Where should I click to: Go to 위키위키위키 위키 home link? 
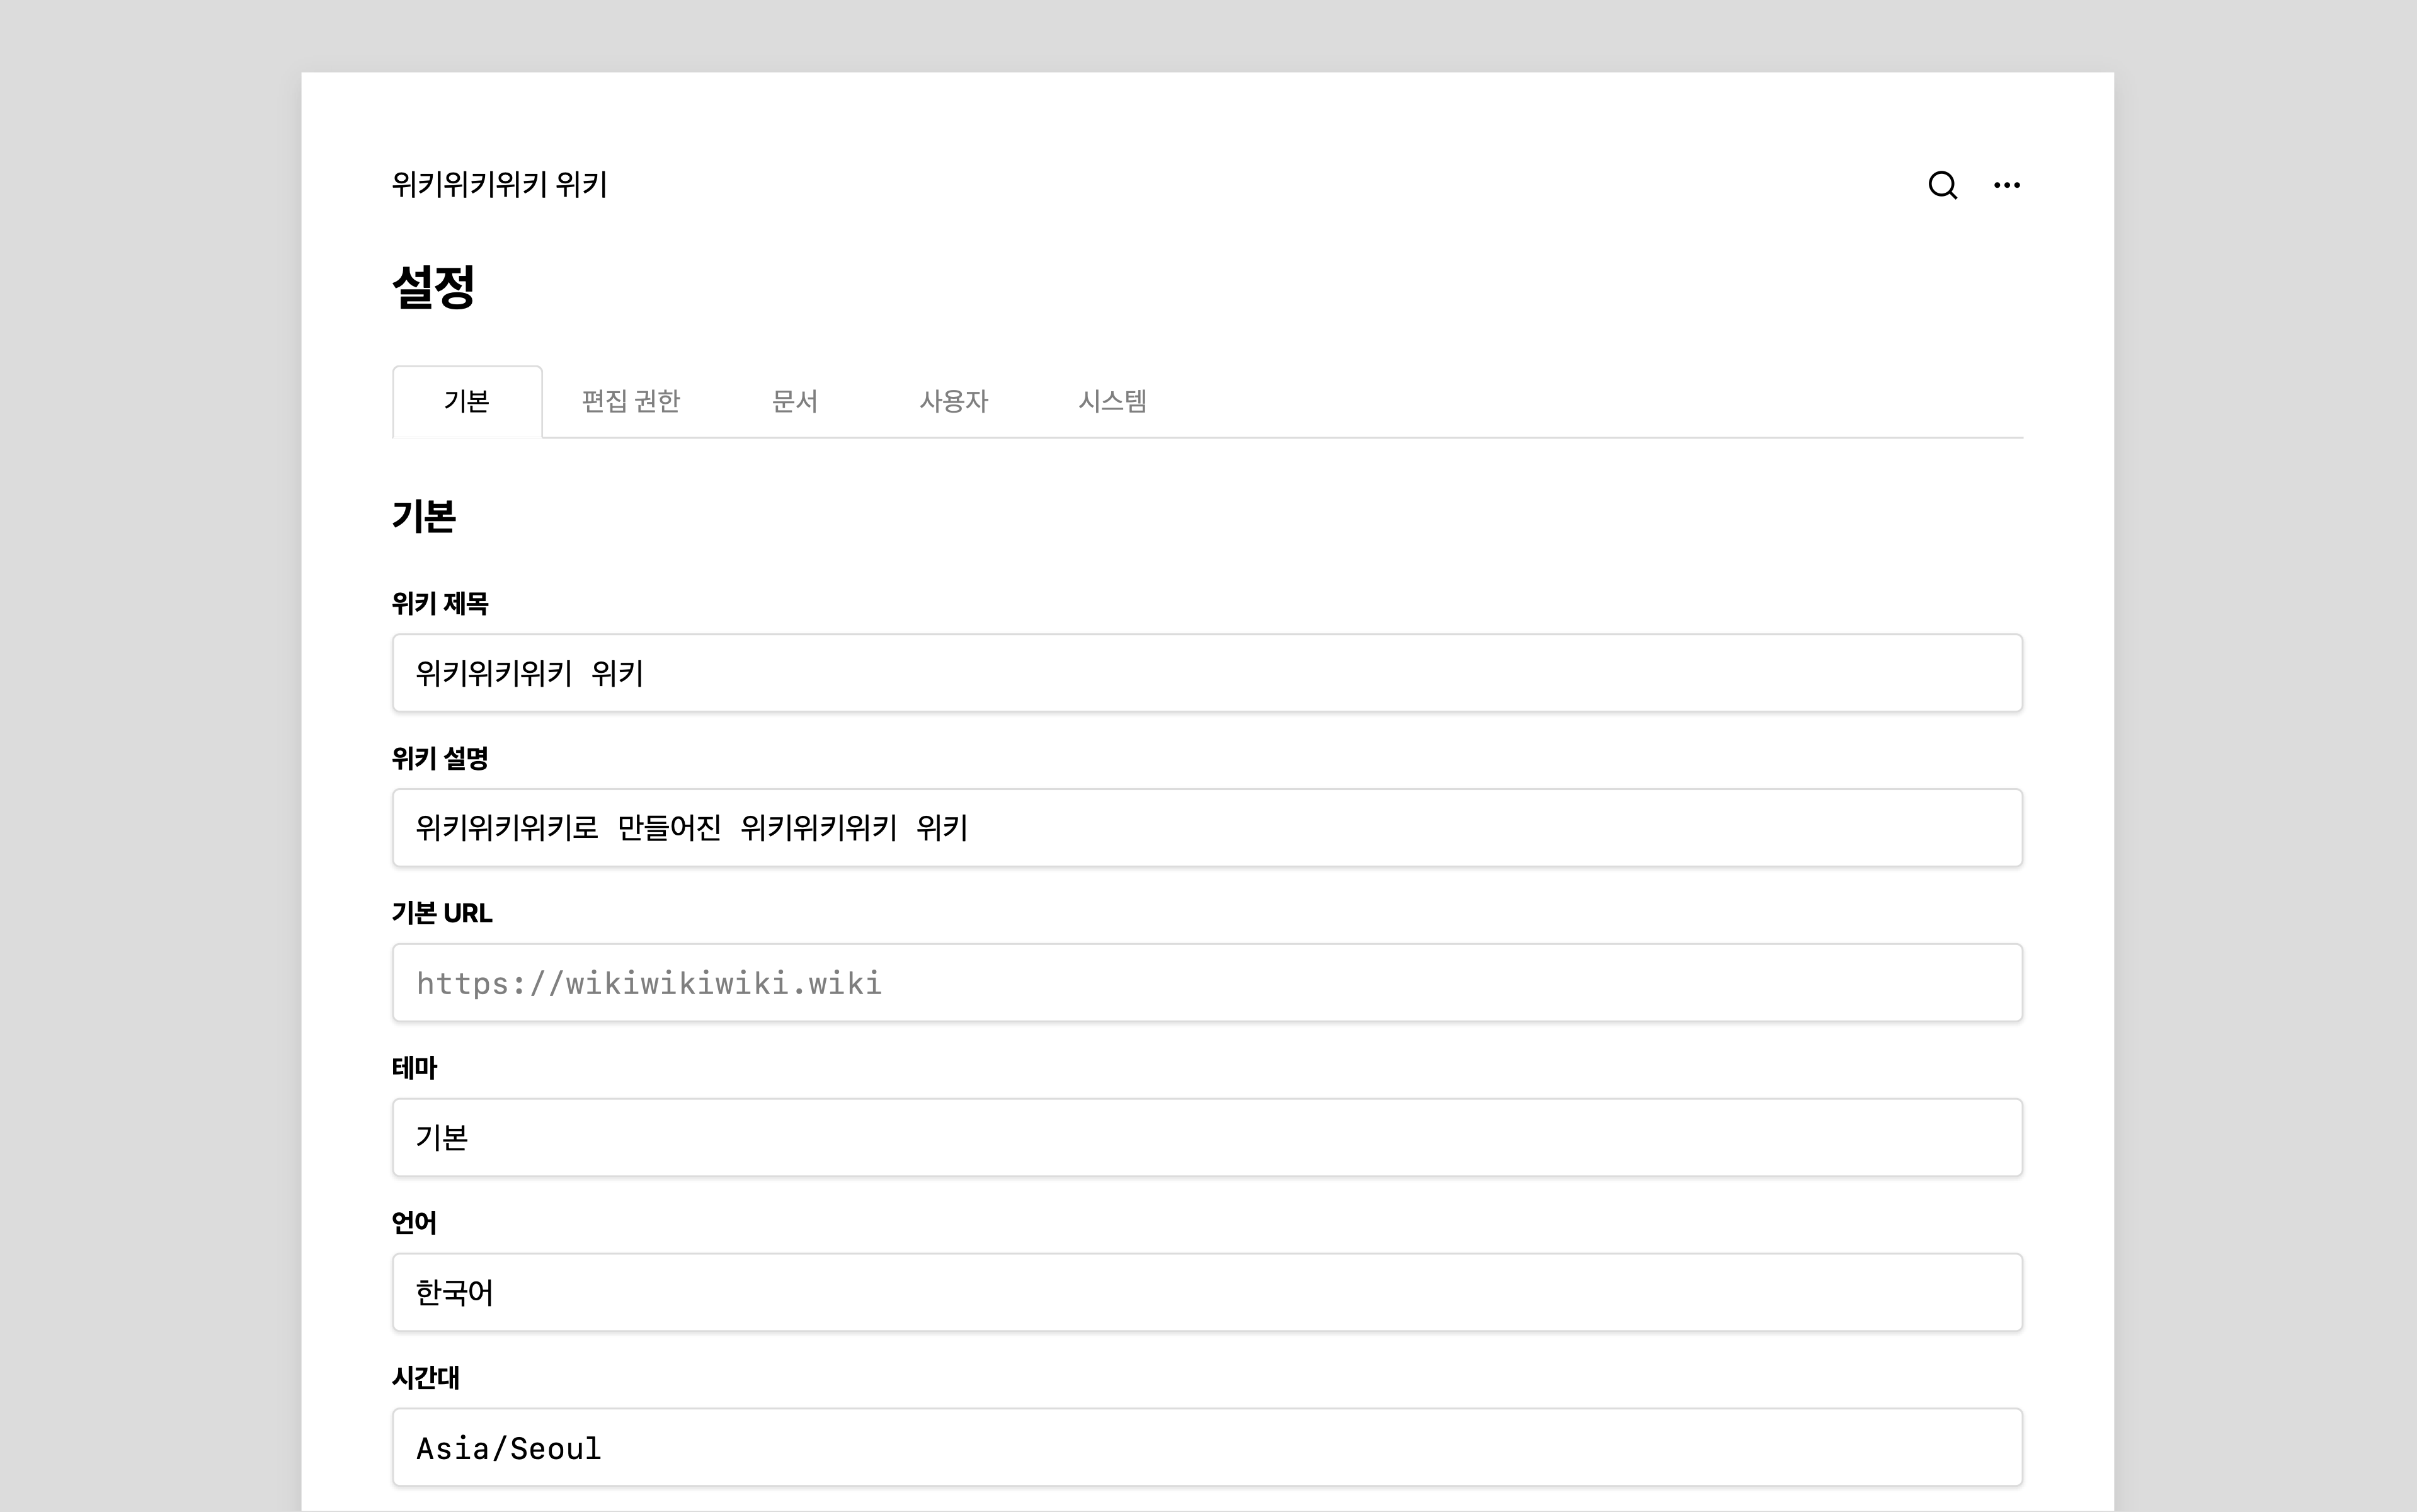click(499, 185)
